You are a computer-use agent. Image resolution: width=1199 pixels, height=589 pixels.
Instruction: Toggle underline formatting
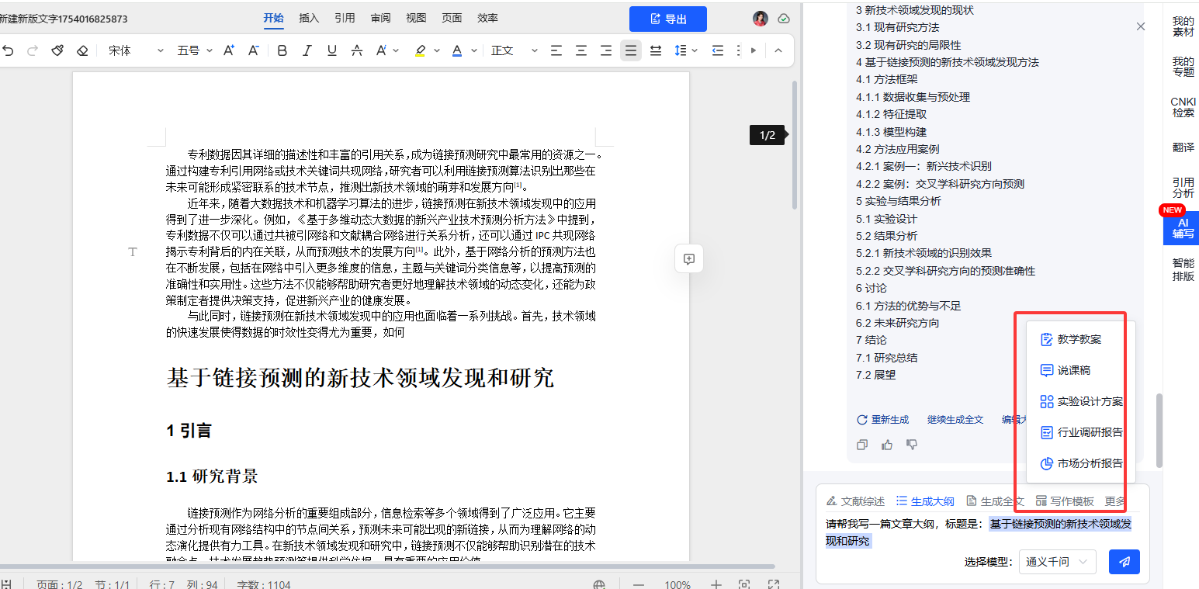pyautogui.click(x=331, y=50)
